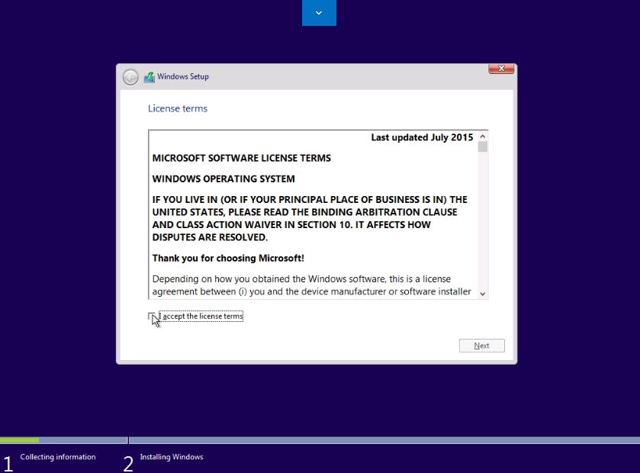Click the 'I accept the license terms' label
This screenshot has width=640, height=473.
202,316
